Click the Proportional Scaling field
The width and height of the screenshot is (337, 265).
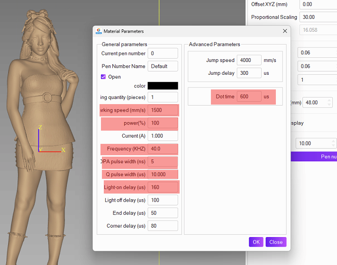[319, 17]
